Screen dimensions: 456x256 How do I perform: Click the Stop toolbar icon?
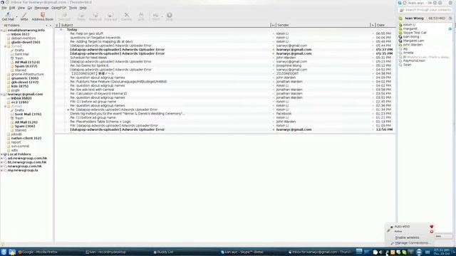pos(170,16)
